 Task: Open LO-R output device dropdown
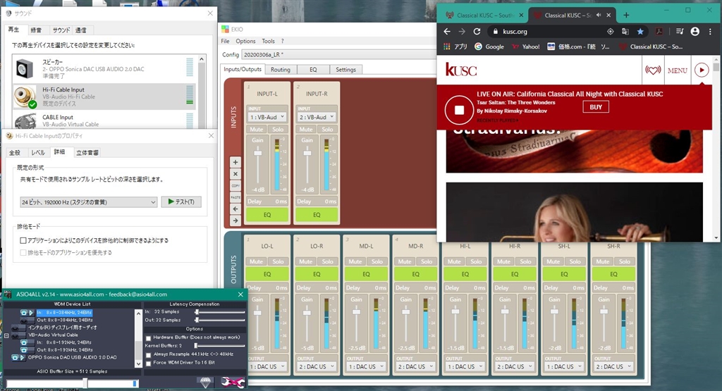point(317,366)
